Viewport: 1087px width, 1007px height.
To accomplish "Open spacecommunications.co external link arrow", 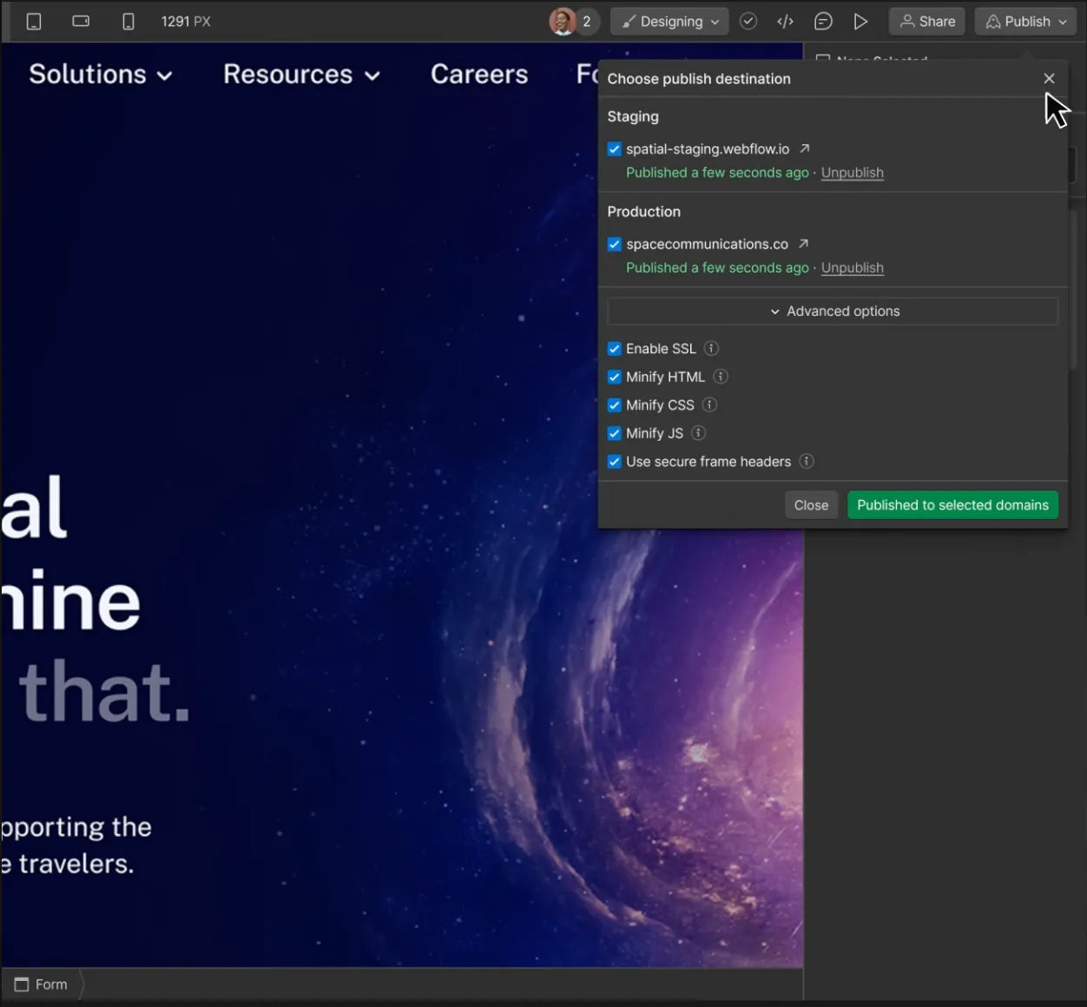I will pos(803,244).
